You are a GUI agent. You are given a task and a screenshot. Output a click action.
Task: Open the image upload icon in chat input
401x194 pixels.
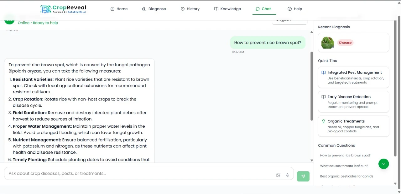(278, 175)
